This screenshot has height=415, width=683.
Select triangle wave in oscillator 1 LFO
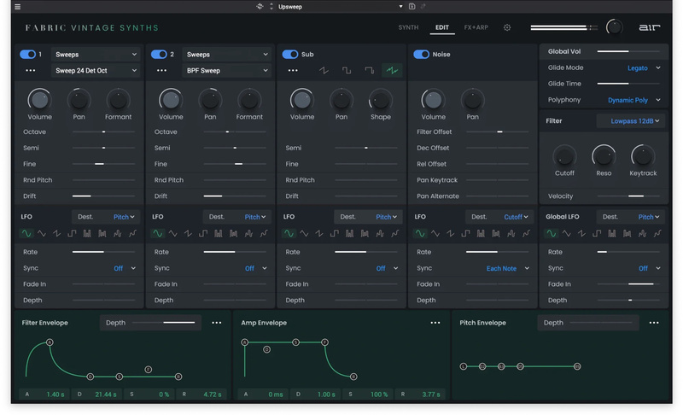tap(42, 233)
